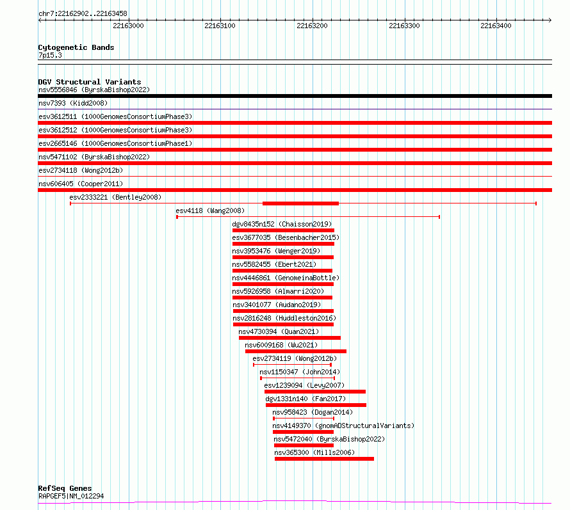
Task: Click nsv606405 (Cooper2011) variant label
Action: (81, 184)
